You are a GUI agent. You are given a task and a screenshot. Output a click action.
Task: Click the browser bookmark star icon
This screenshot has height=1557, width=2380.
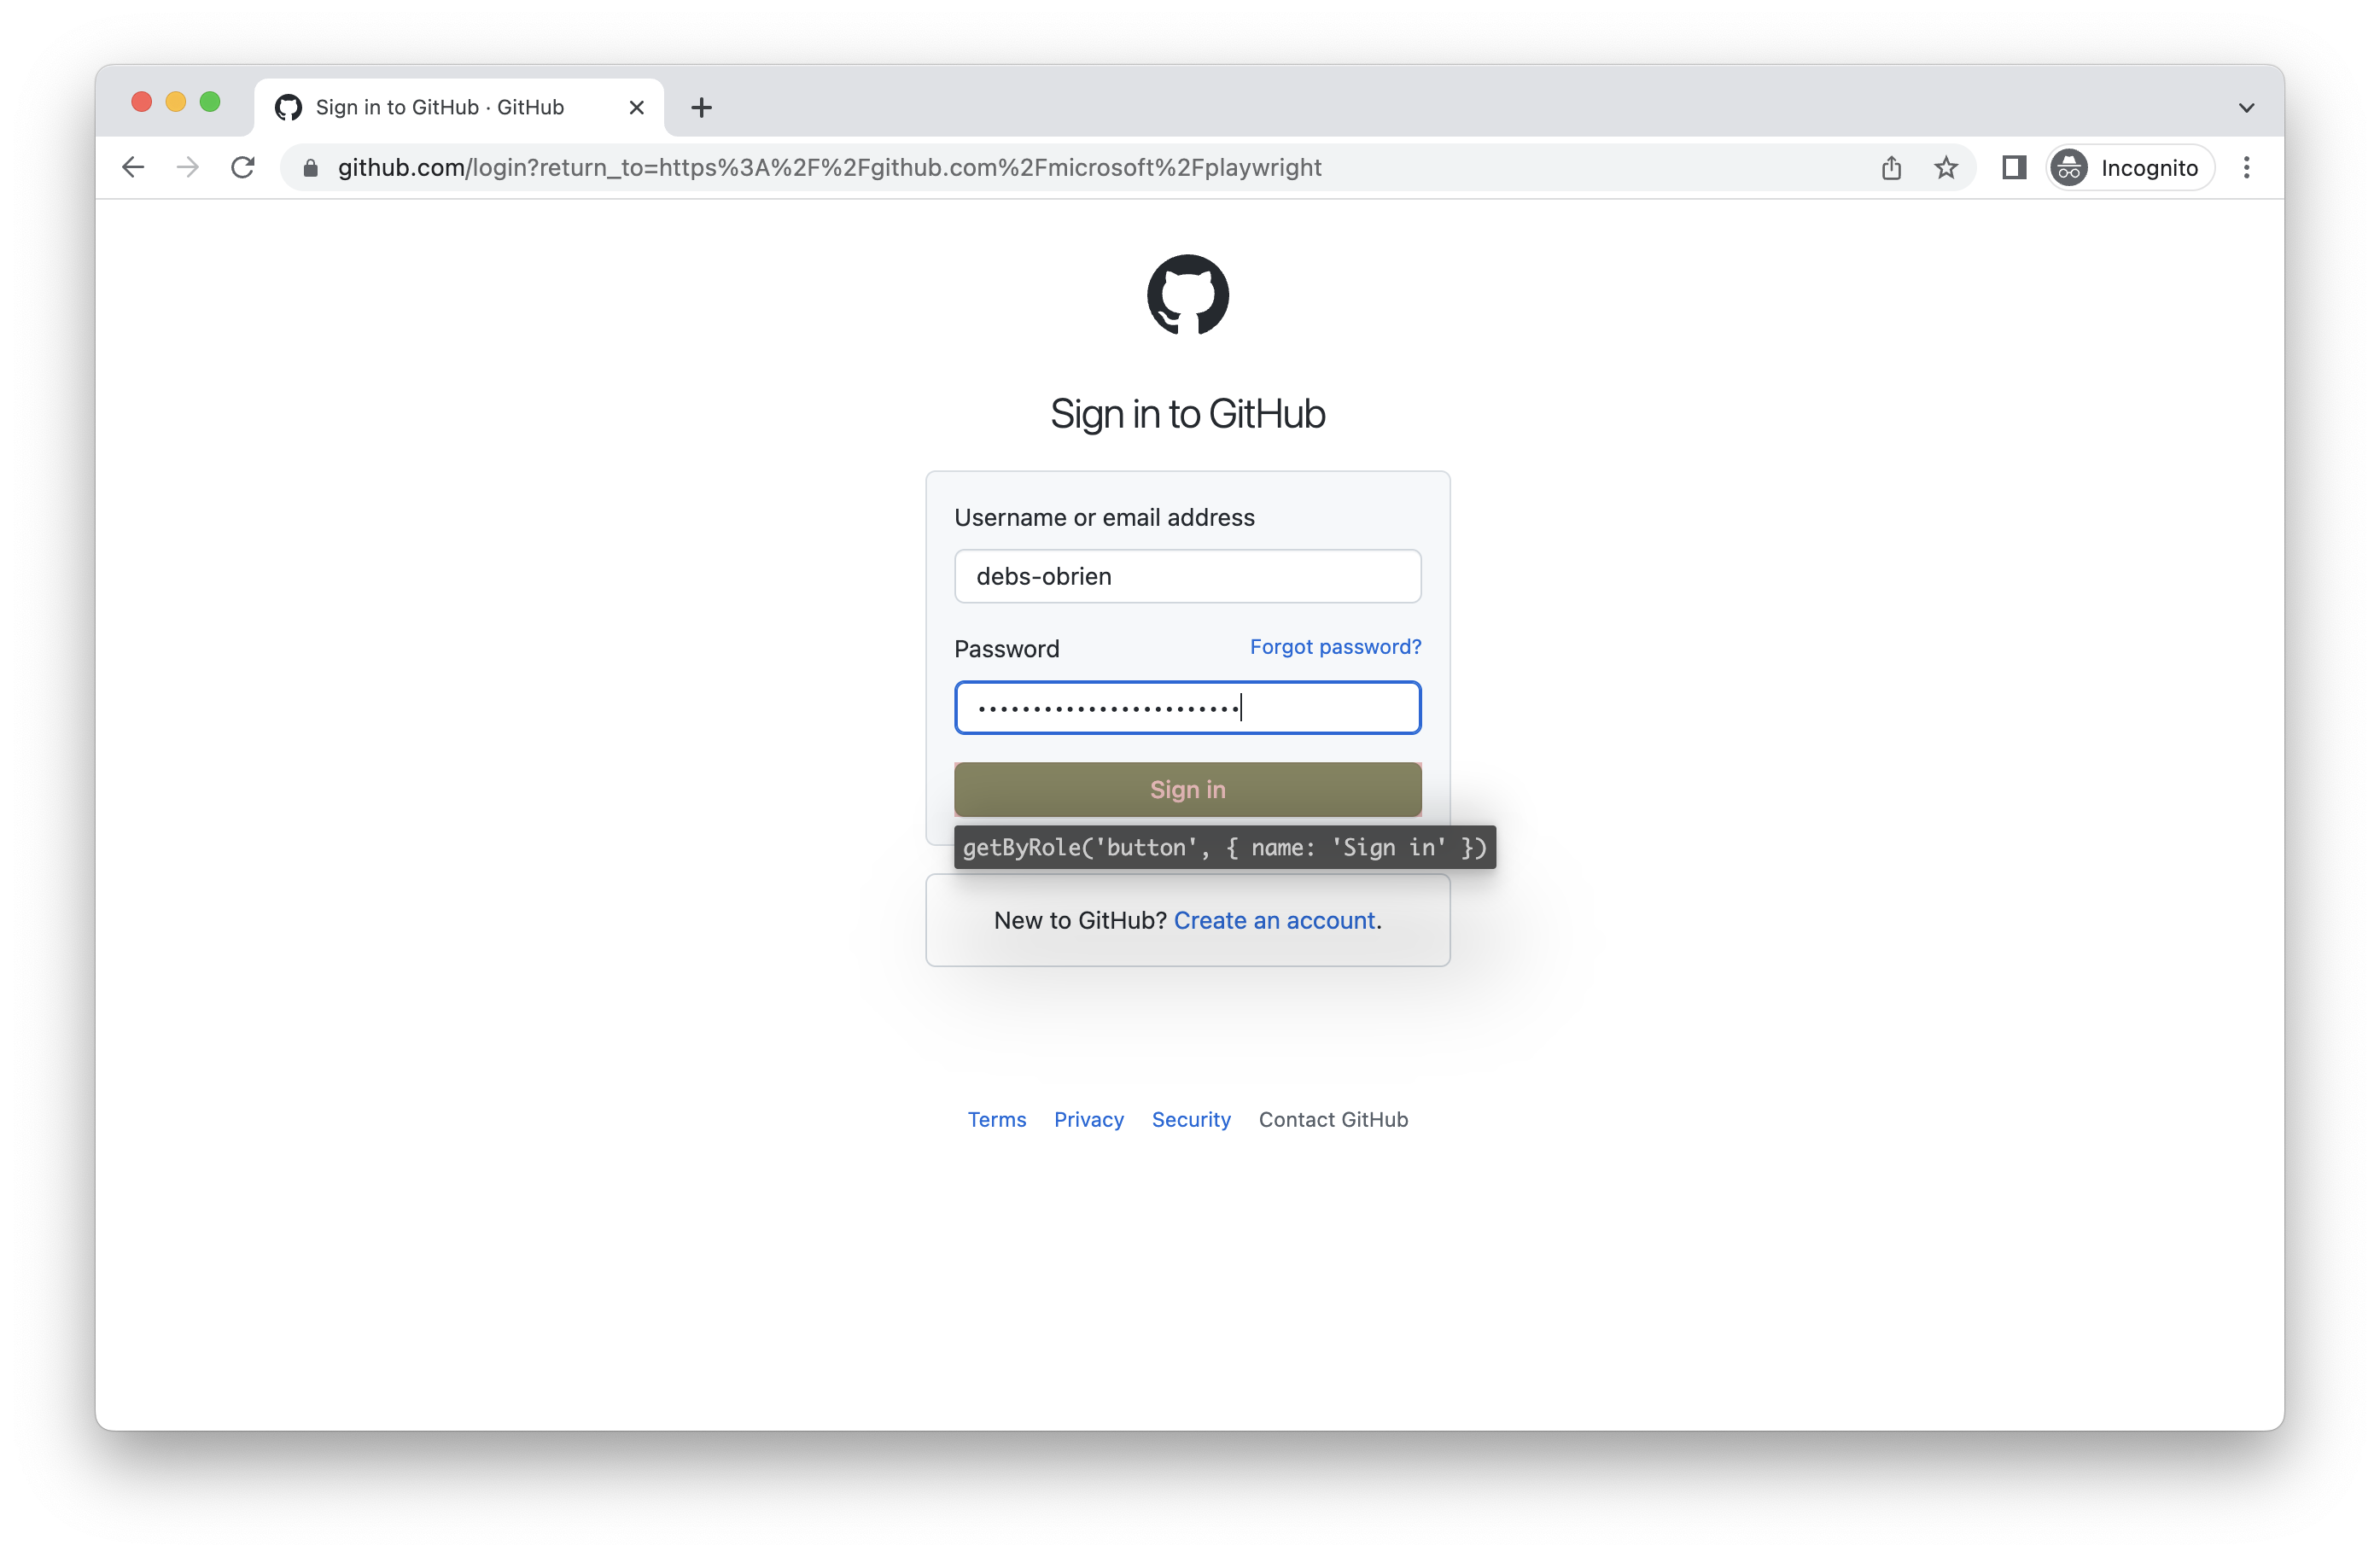(1949, 168)
